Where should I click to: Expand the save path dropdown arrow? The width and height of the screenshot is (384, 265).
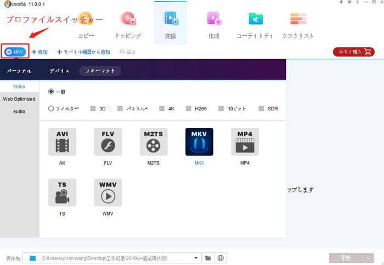(x=197, y=258)
